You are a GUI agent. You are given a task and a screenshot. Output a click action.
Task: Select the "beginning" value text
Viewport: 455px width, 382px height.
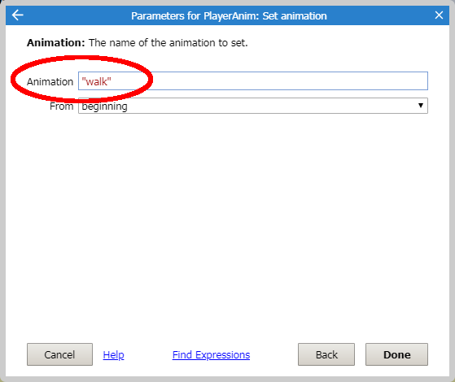pyautogui.click(x=104, y=106)
